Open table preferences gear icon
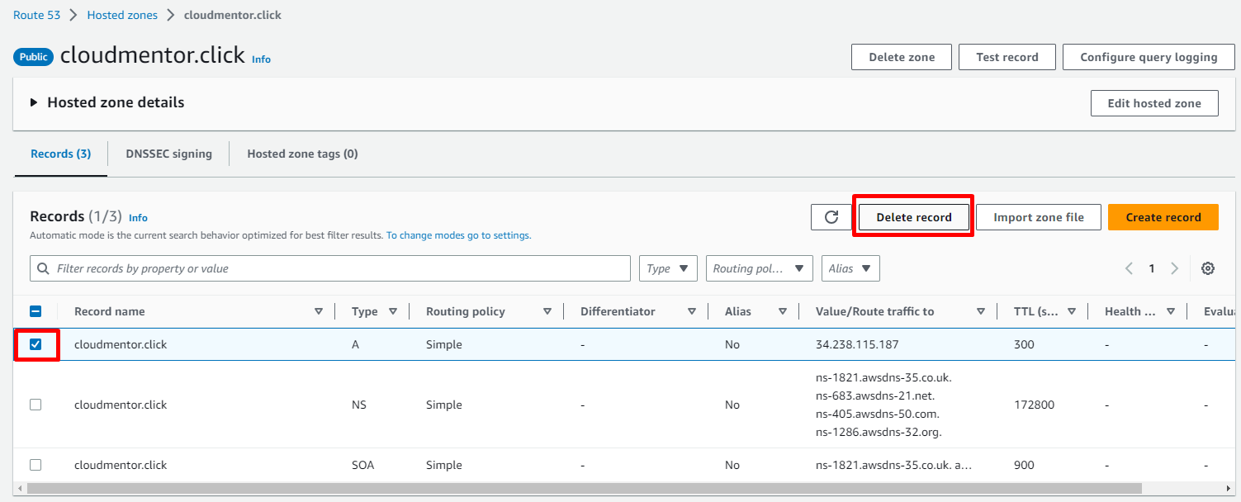1241x502 pixels. [x=1208, y=268]
